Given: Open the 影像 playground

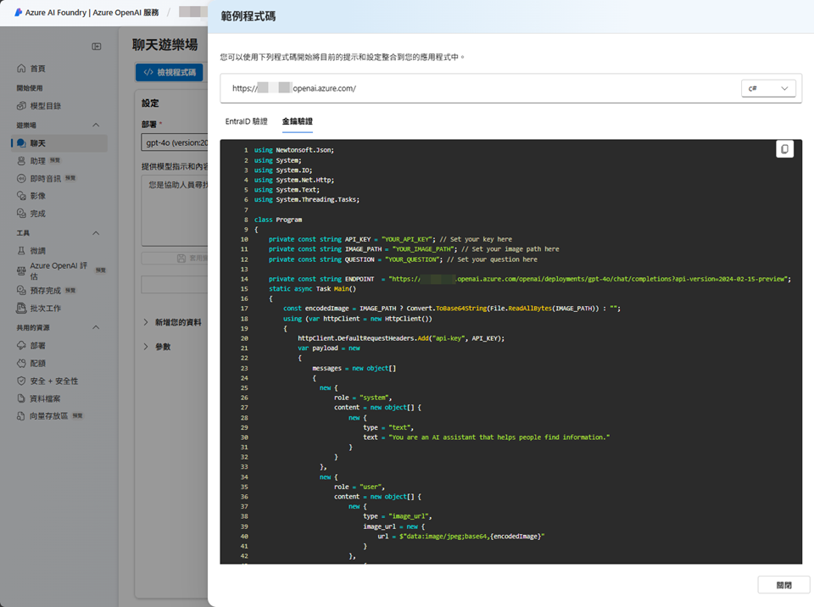Looking at the screenshot, I should (38, 196).
